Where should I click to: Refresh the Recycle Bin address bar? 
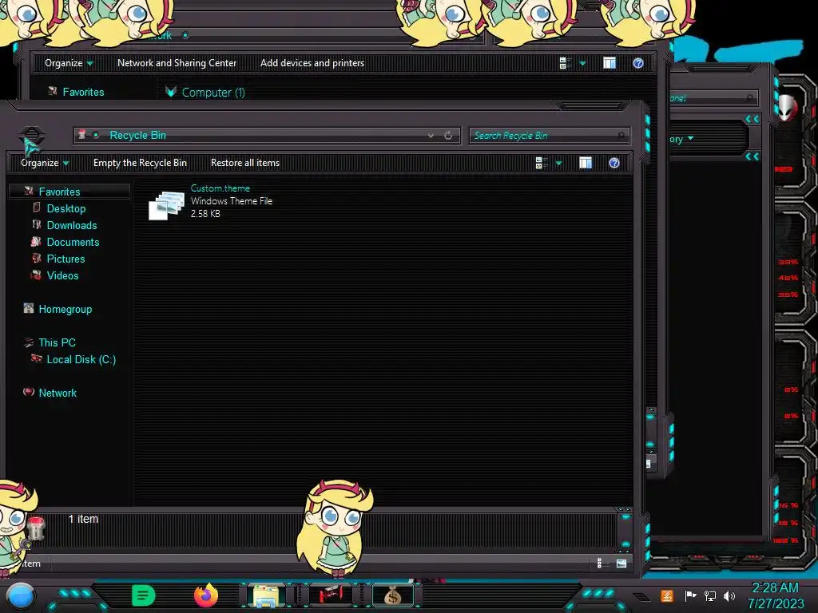coord(448,136)
